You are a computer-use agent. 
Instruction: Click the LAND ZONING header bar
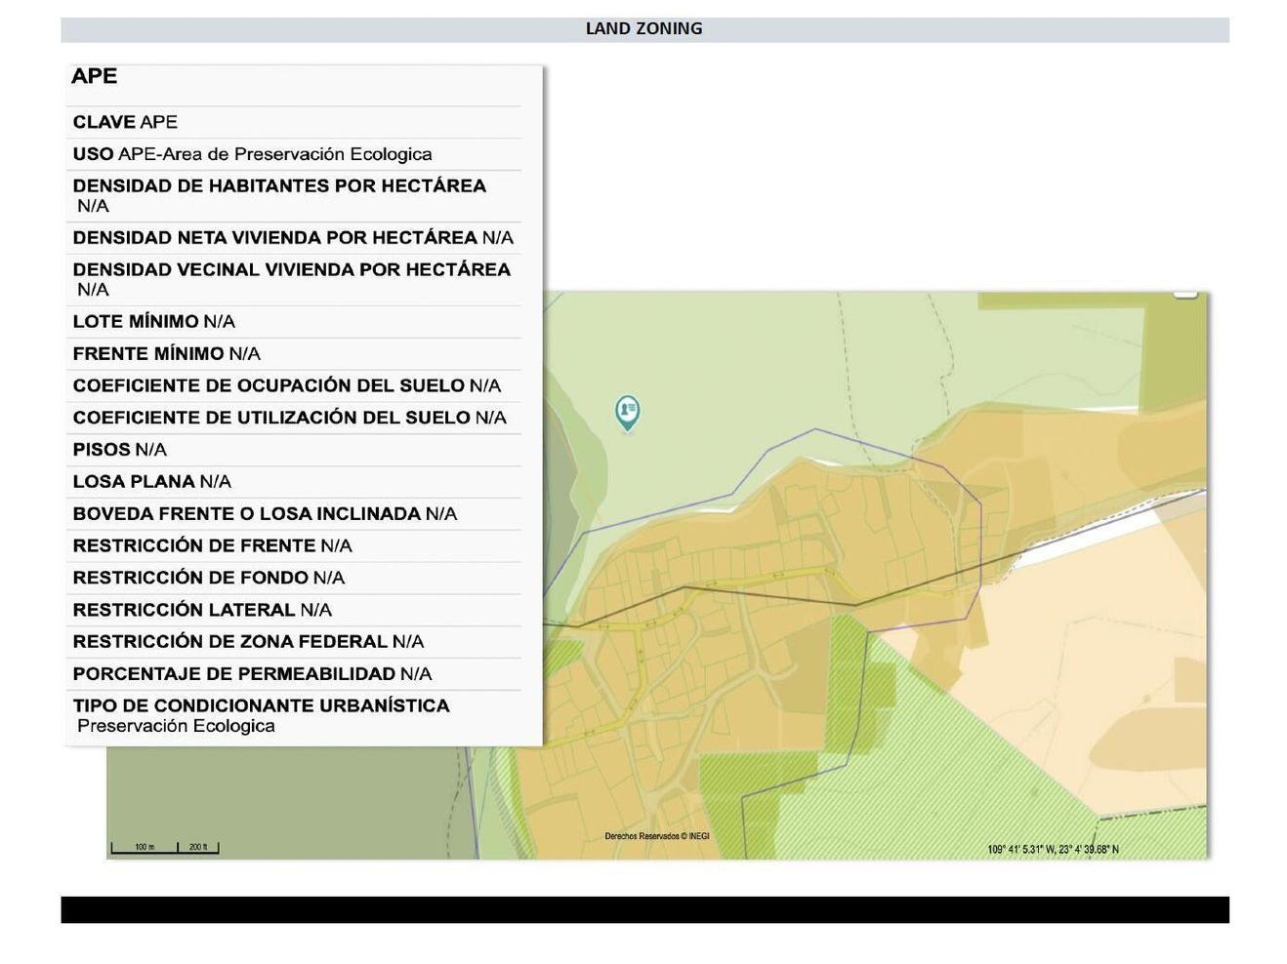[643, 29]
